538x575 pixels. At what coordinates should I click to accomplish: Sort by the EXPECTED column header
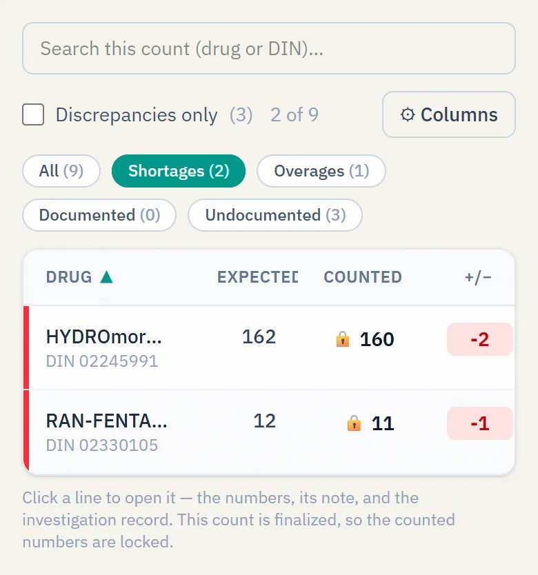pyautogui.click(x=258, y=277)
